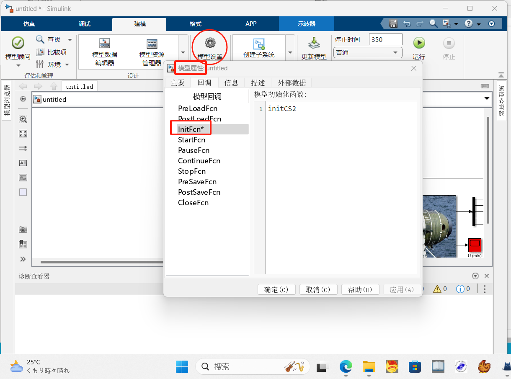
Task: Open the 模型顾问 (Model Advisor) checkmark icon
Action: coord(18,43)
